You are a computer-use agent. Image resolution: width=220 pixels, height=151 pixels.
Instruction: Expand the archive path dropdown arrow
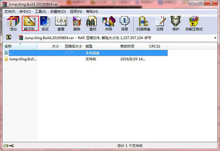point(215,37)
